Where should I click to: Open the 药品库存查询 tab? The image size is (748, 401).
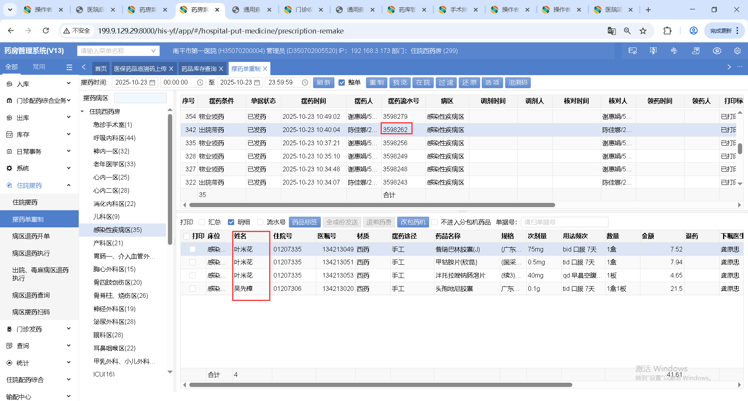(x=199, y=69)
